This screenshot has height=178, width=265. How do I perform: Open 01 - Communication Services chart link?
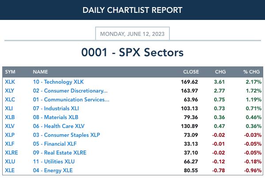[x=71, y=100]
